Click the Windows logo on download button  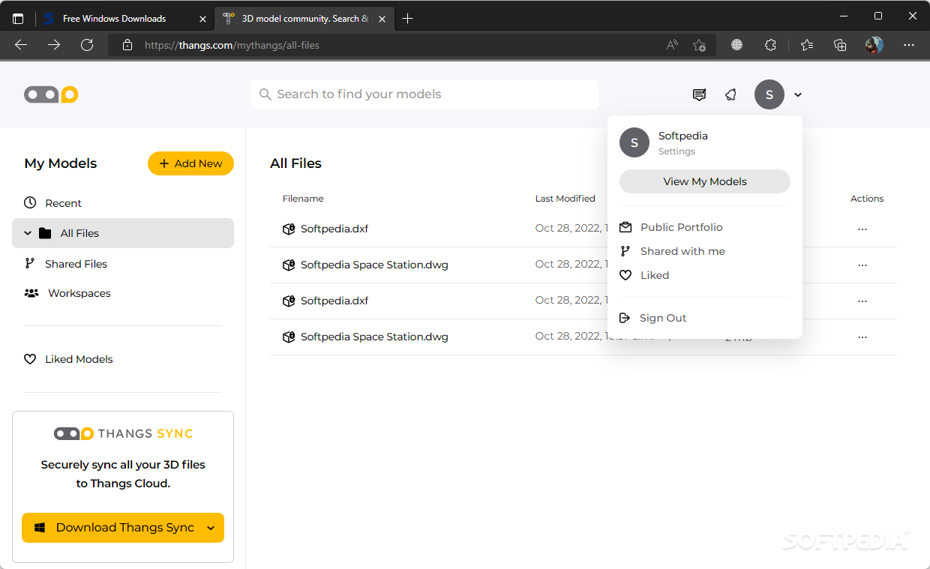pyautogui.click(x=40, y=528)
